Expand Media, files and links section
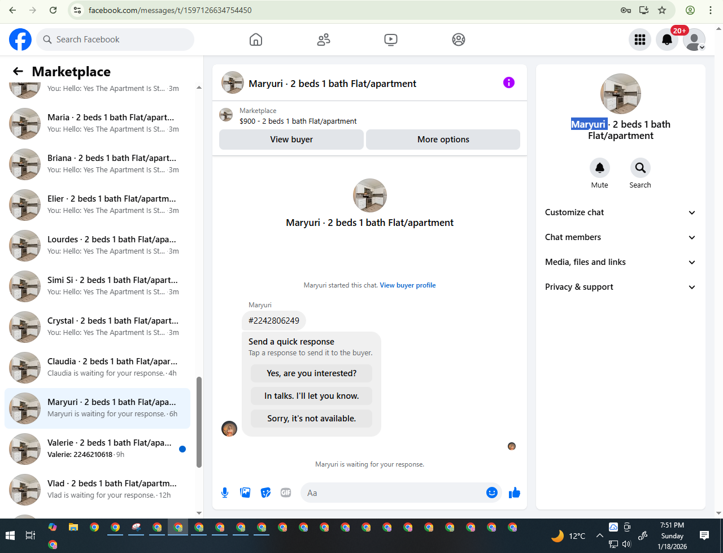Screen dimensions: 723x553 pos(621,262)
